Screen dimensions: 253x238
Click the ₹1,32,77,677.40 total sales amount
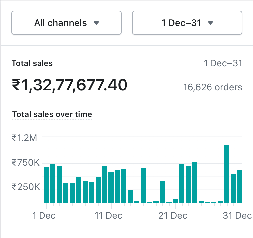pyautogui.click(x=70, y=85)
